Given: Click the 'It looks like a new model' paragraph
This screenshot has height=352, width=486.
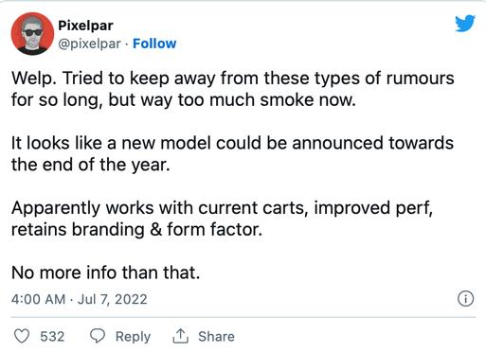Looking at the screenshot, I should [232, 153].
